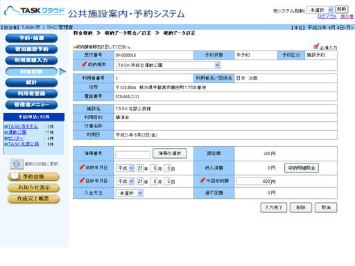Expand the 入金方法 dropdown

(130, 193)
